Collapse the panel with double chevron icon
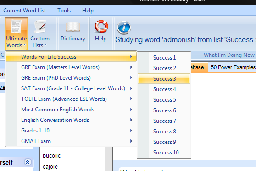256x171 pixels. (x=28, y=162)
